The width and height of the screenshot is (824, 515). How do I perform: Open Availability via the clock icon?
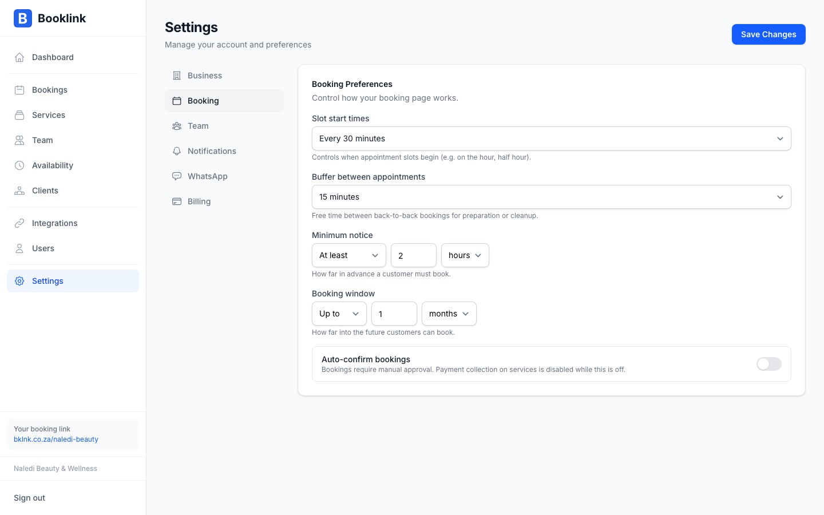pyautogui.click(x=19, y=165)
